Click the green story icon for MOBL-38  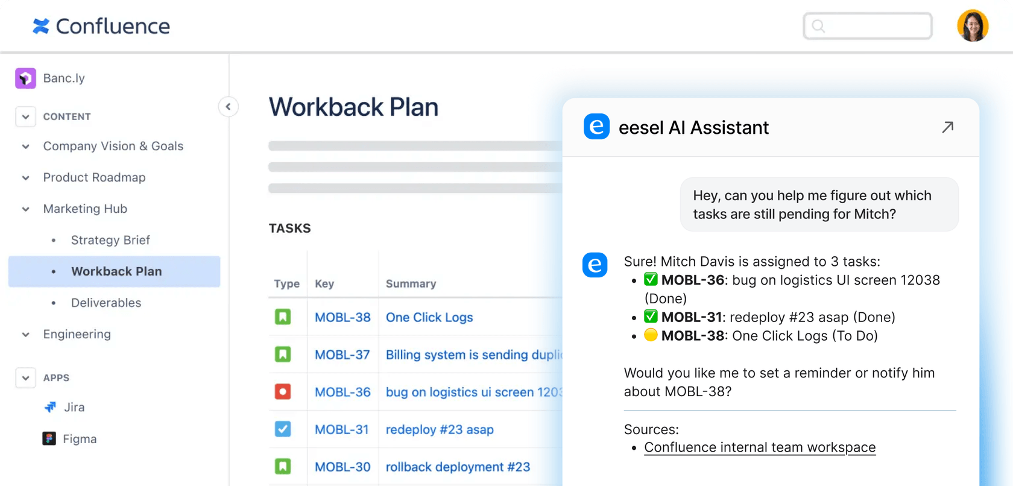283,317
